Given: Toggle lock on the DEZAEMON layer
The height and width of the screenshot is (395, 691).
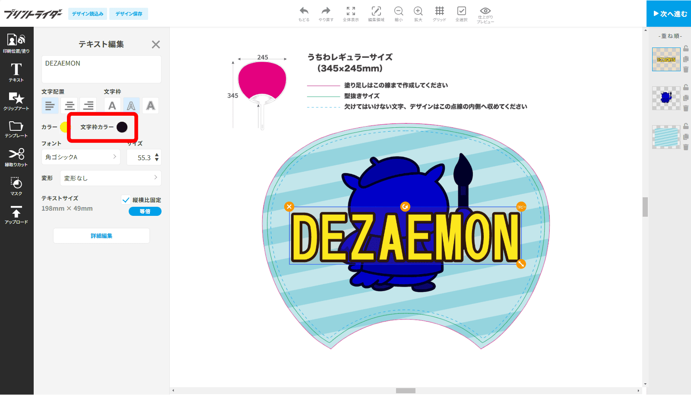Looking at the screenshot, I should pos(686,48).
